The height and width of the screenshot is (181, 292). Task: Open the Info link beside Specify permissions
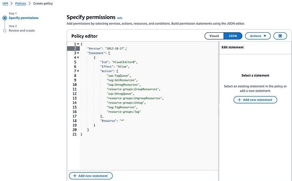pyautogui.click(x=120, y=18)
